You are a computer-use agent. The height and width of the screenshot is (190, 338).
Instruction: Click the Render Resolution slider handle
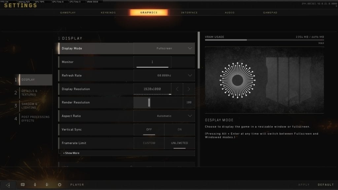tap(149, 103)
